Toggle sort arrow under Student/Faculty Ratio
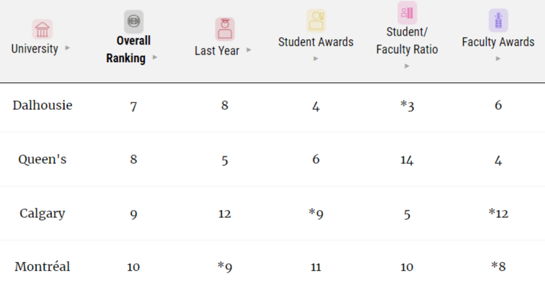The width and height of the screenshot is (545, 293). pyautogui.click(x=407, y=66)
